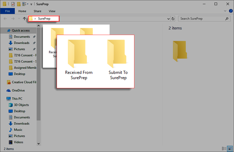The width and height of the screenshot is (234, 152).
Task: Minimize the SurePrep window
Action: (x=204, y=4)
